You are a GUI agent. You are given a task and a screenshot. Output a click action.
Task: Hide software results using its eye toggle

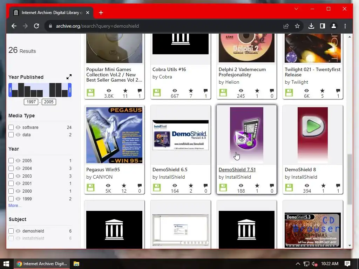pyautogui.click(x=18, y=127)
